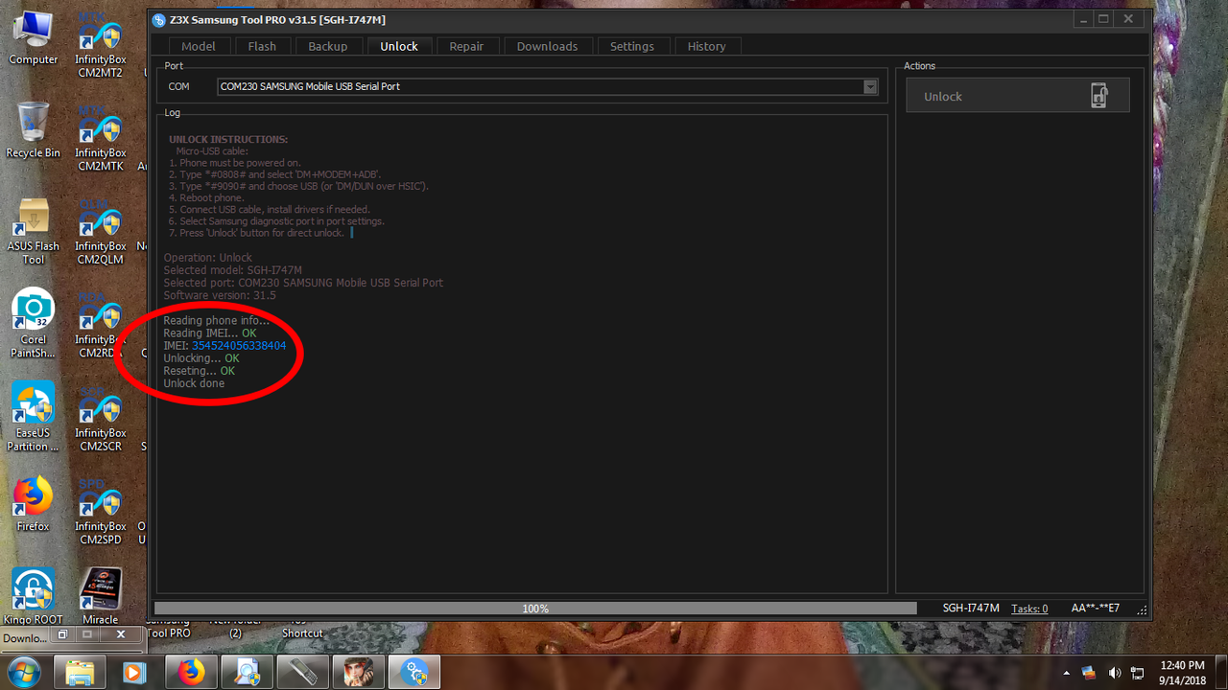Screen dimensions: 1228x690
Task: Launch Corel PaintShop desktop shortcut
Action: point(34,324)
